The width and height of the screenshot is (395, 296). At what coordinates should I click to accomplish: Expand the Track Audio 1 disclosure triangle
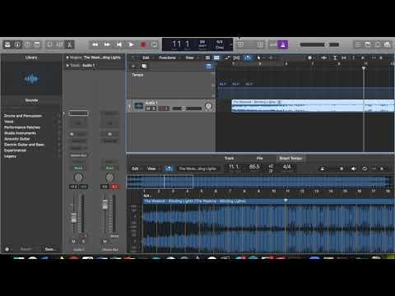(x=67, y=65)
